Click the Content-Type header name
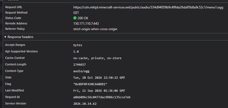The height and width of the screenshot is (108, 228). pos(14,71)
